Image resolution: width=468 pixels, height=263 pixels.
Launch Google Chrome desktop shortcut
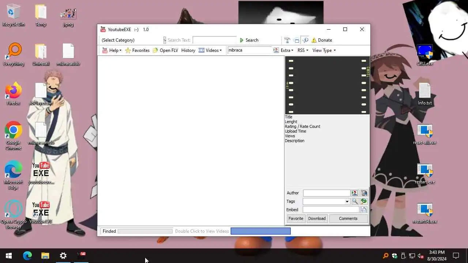pos(14,136)
